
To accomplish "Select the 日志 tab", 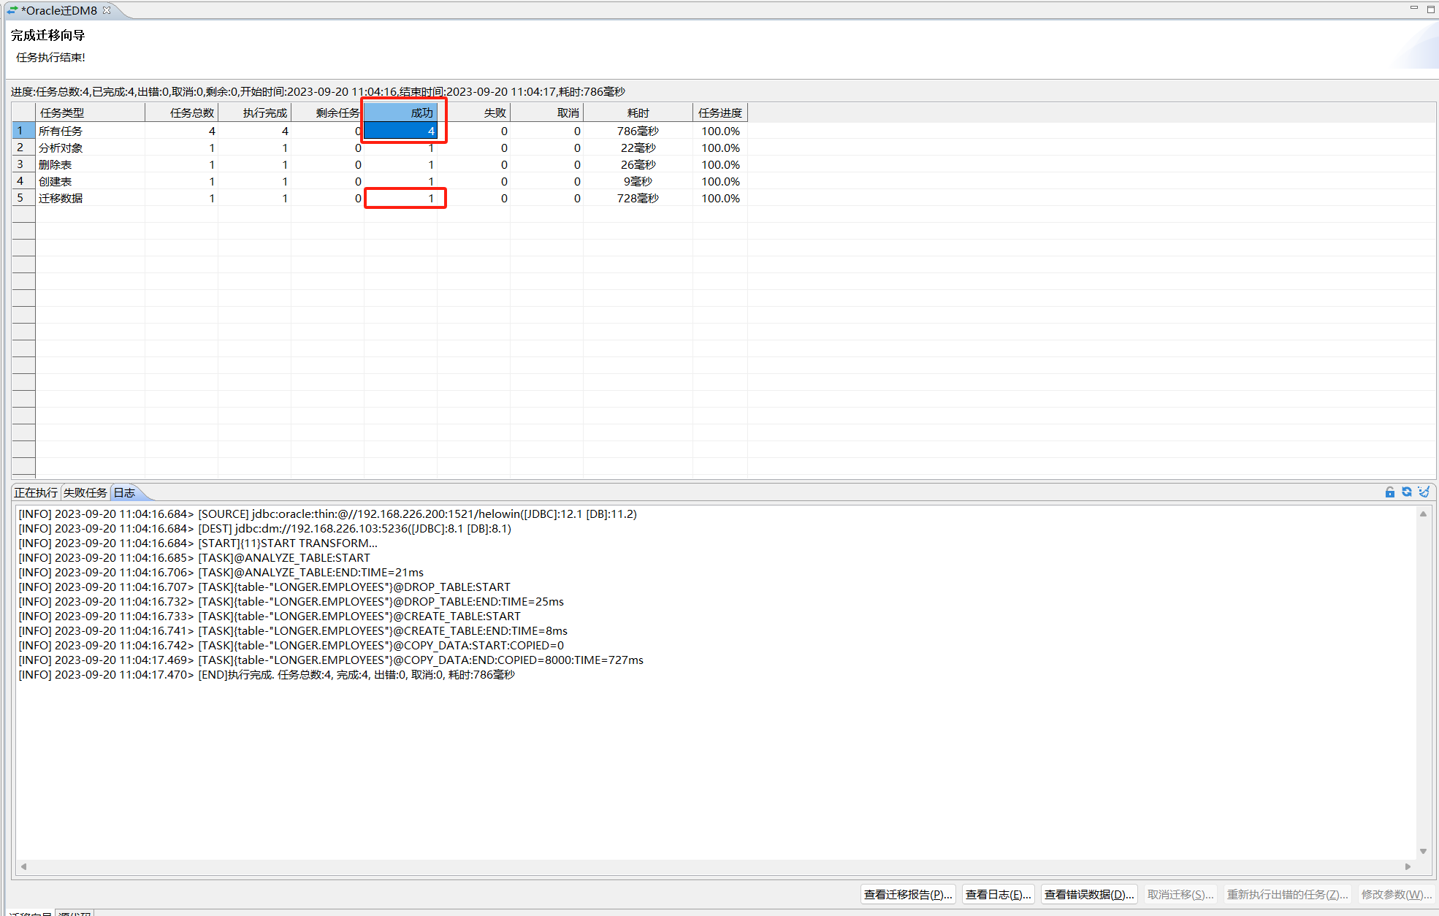I will pos(124,493).
